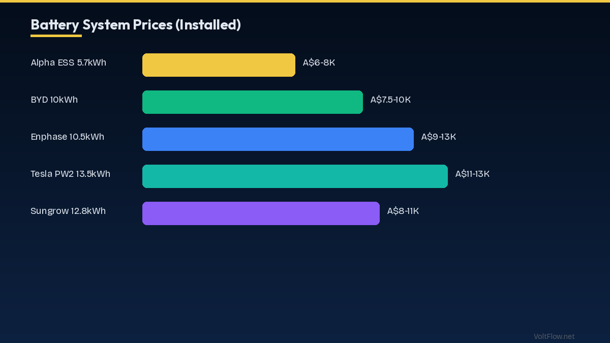The width and height of the screenshot is (610, 343).
Task: Select the Sungrow 12.8kWh label
Action: click(68, 211)
